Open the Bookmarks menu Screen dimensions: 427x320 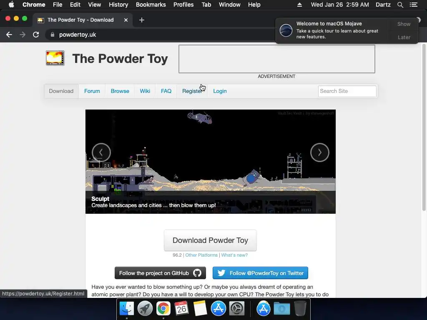[x=151, y=5]
